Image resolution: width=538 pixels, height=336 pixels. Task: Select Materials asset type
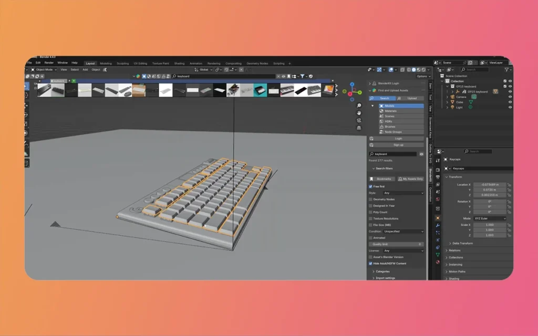pyautogui.click(x=401, y=111)
